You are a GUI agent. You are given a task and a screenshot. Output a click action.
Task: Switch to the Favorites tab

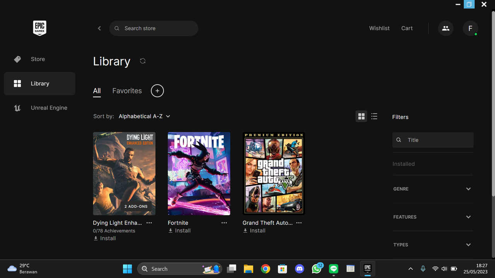(127, 91)
